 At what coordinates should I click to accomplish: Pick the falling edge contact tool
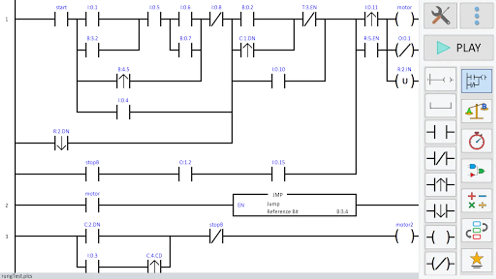coord(440,211)
